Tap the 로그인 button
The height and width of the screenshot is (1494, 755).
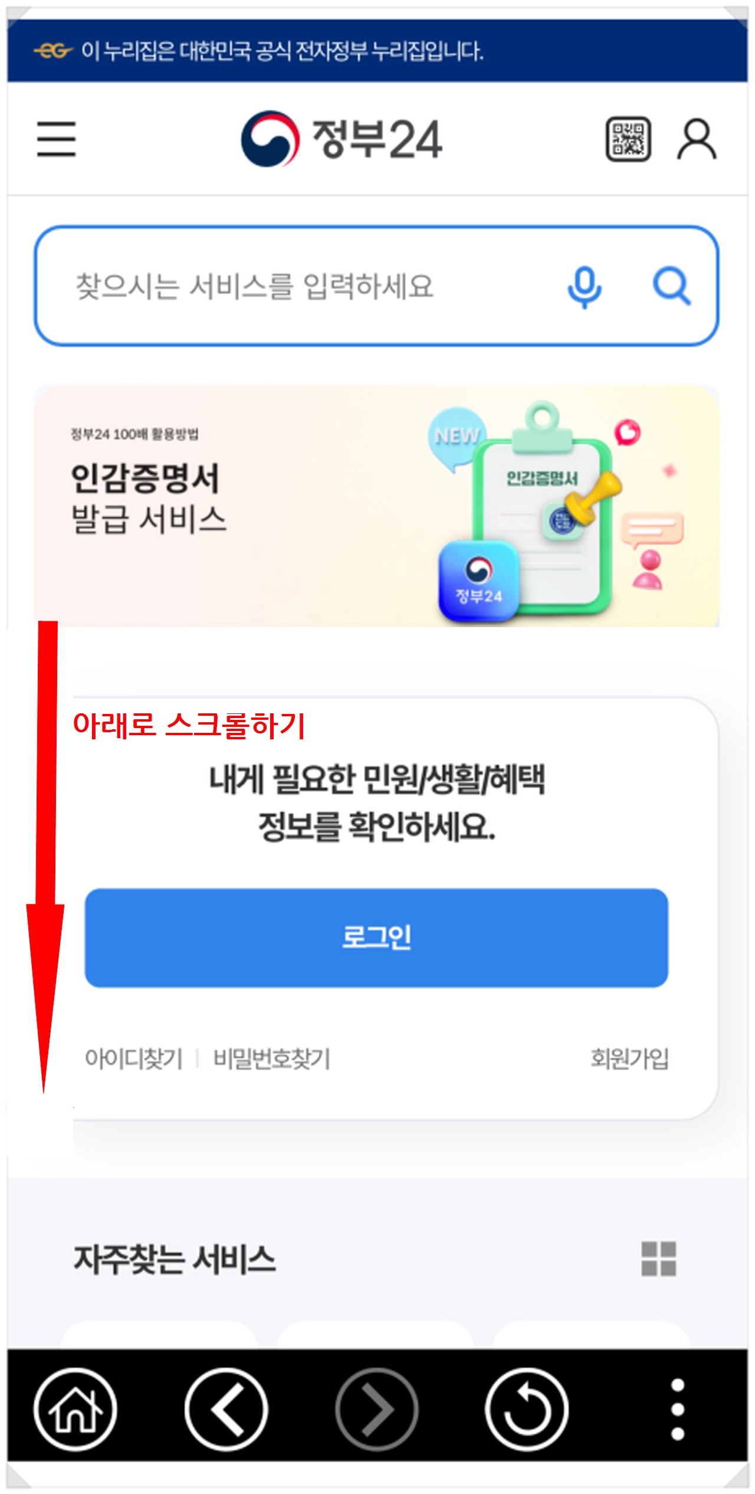point(376,938)
